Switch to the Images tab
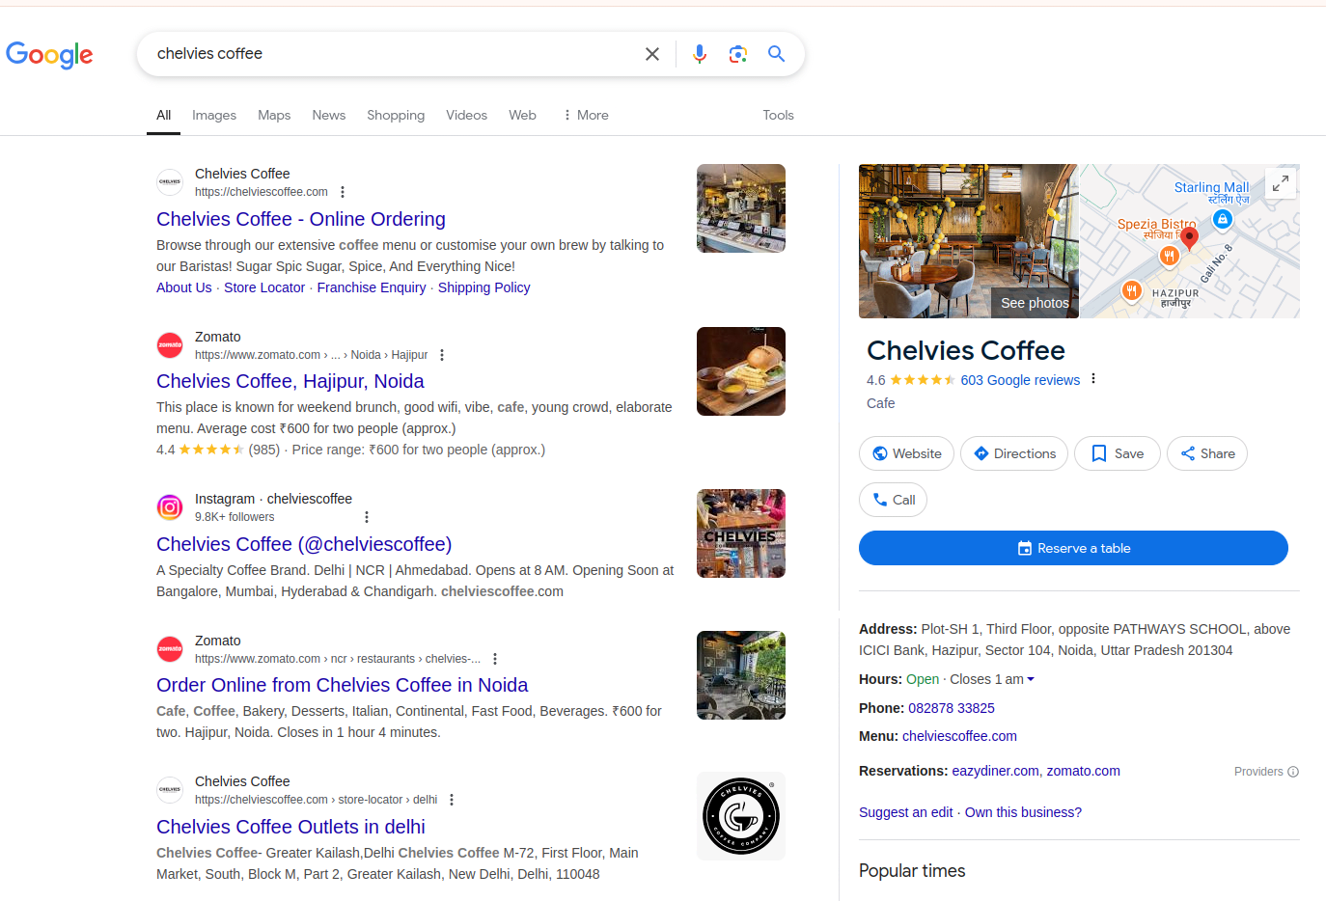1326x901 pixels. (213, 115)
